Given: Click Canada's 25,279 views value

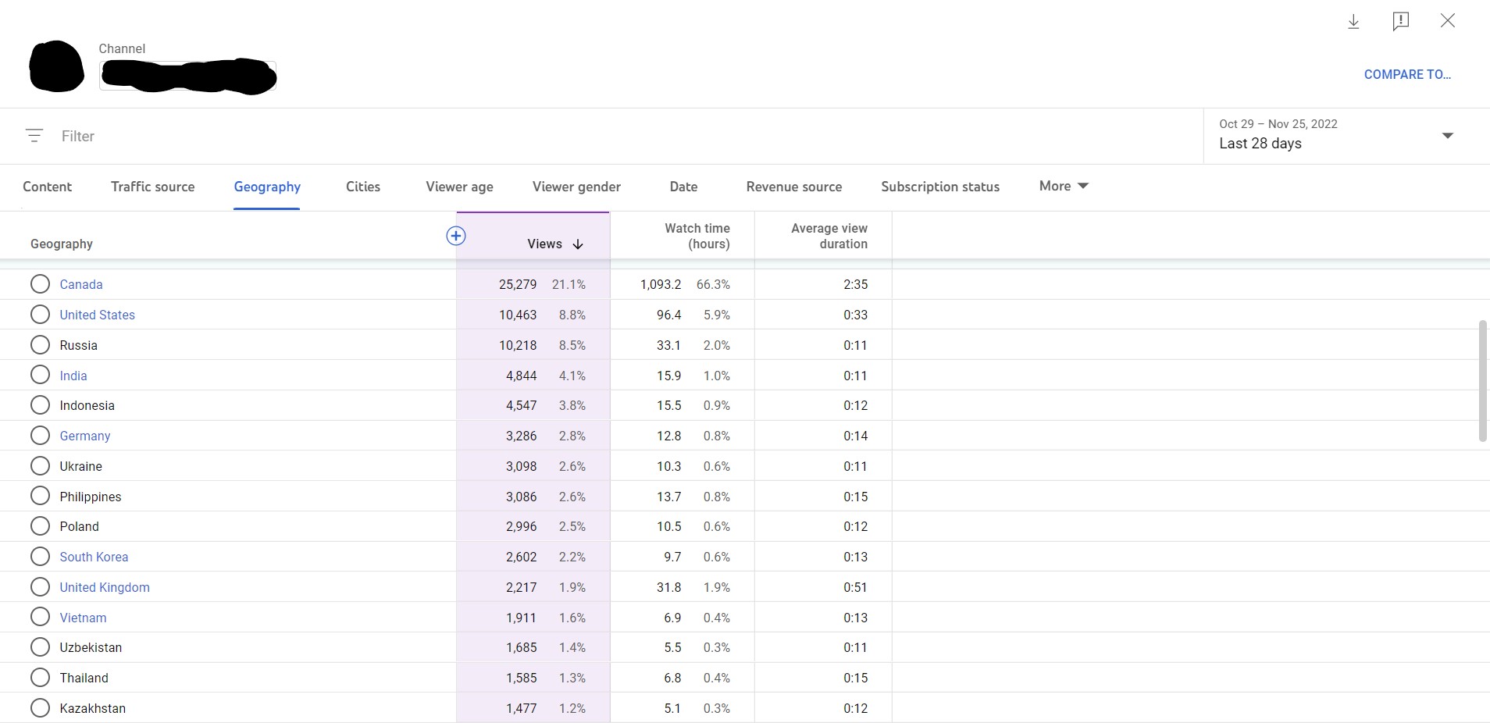Looking at the screenshot, I should pyautogui.click(x=518, y=284).
